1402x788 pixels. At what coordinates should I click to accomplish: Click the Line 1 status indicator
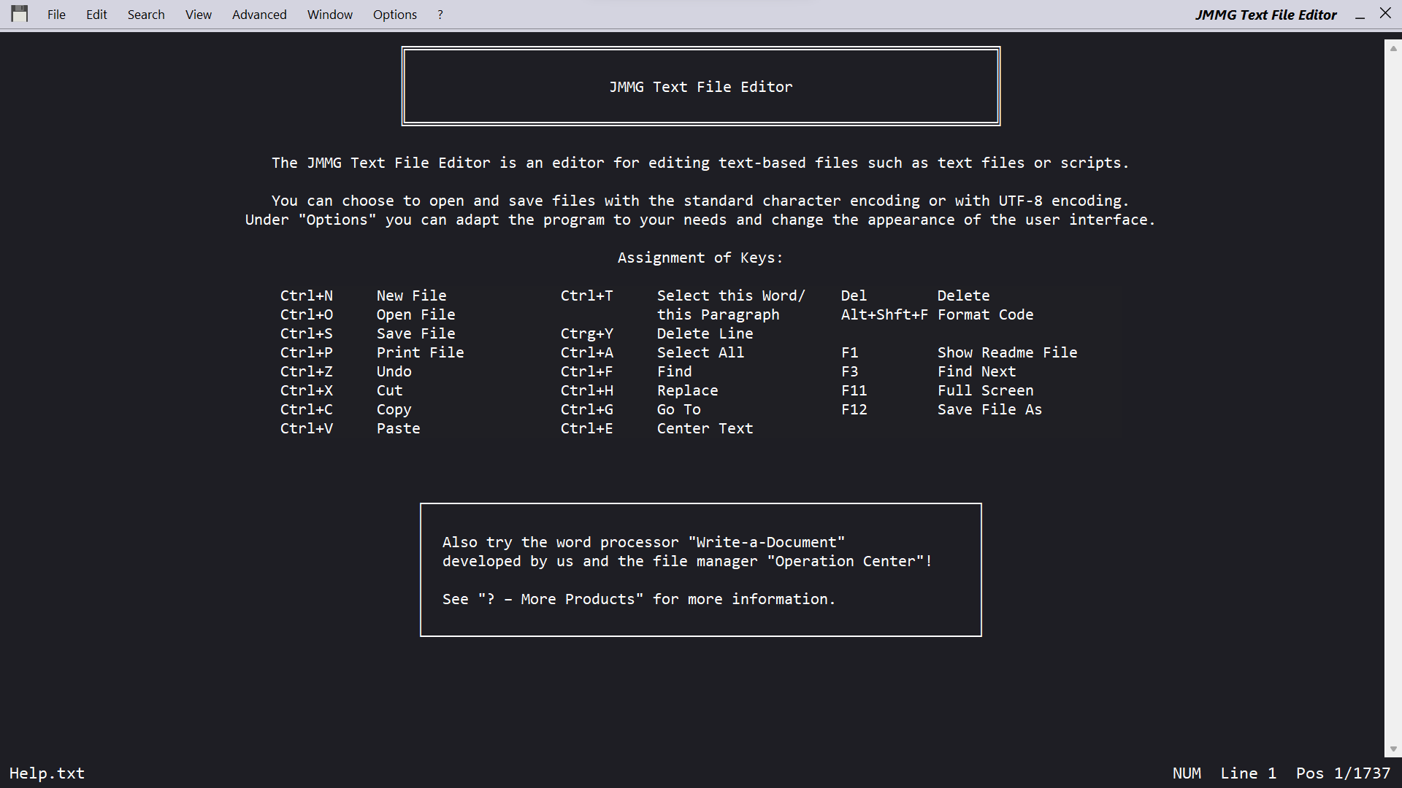click(x=1248, y=773)
